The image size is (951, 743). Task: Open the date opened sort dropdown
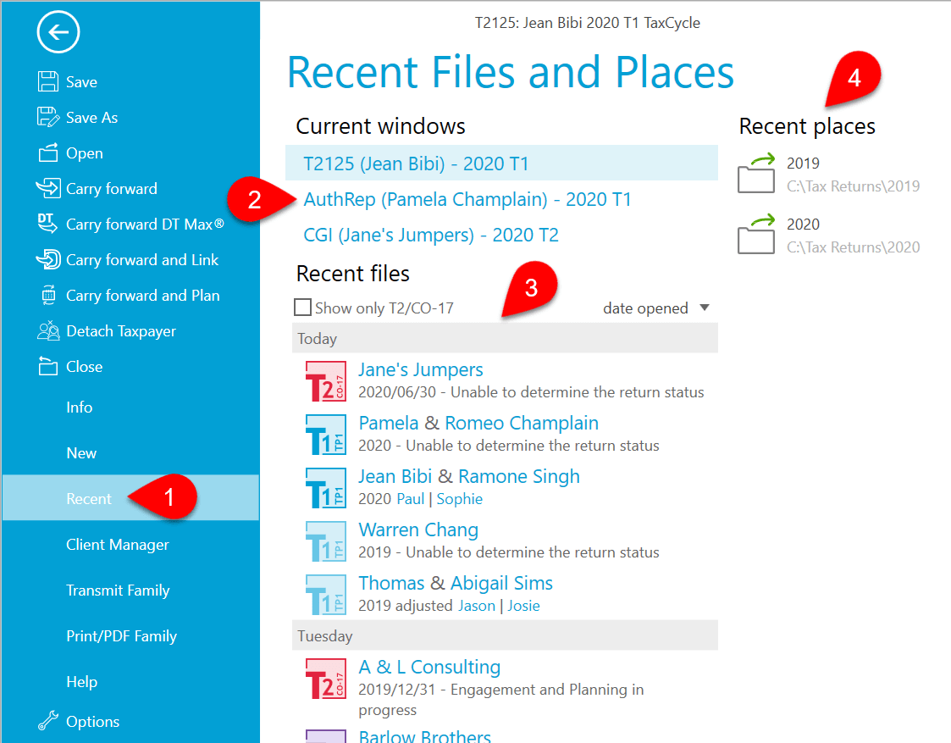click(x=656, y=308)
